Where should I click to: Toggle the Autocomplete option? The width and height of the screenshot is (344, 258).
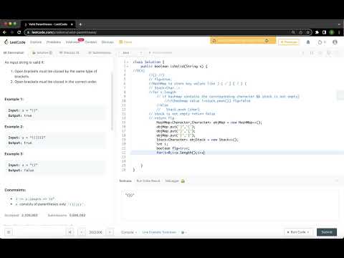click(161, 52)
